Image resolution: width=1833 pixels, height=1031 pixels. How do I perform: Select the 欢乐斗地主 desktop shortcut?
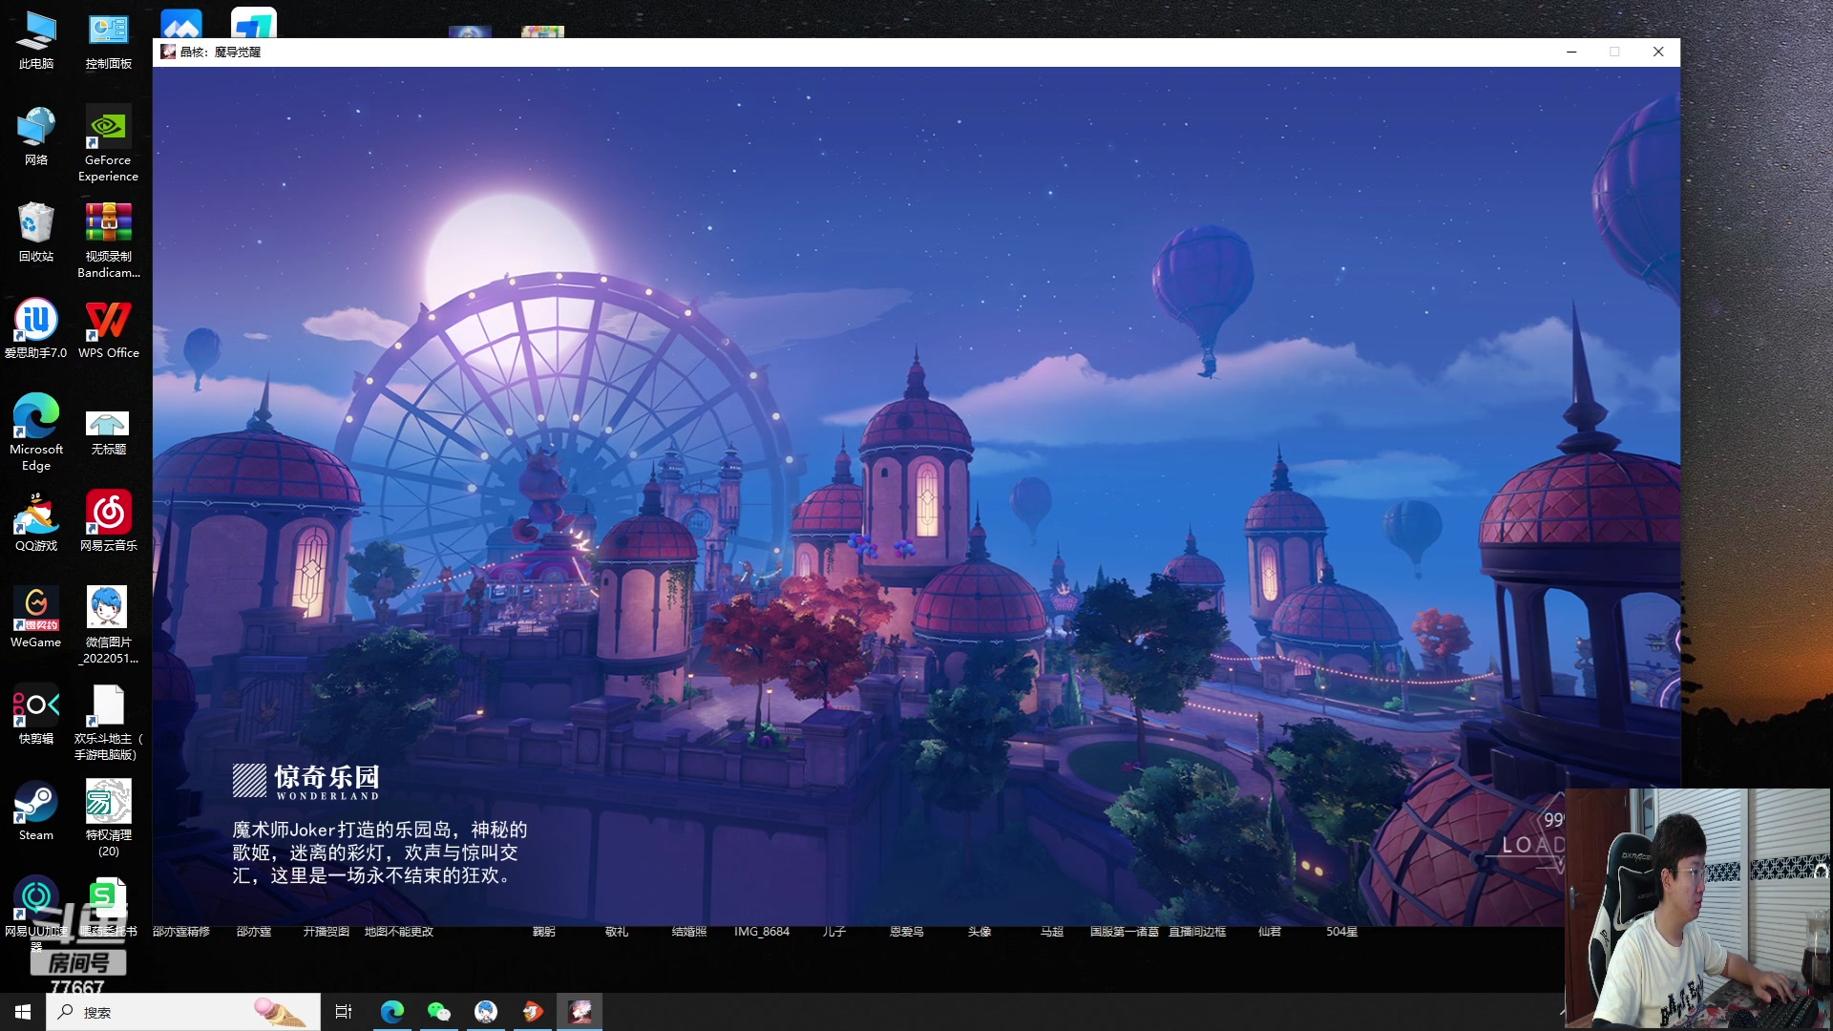(109, 723)
